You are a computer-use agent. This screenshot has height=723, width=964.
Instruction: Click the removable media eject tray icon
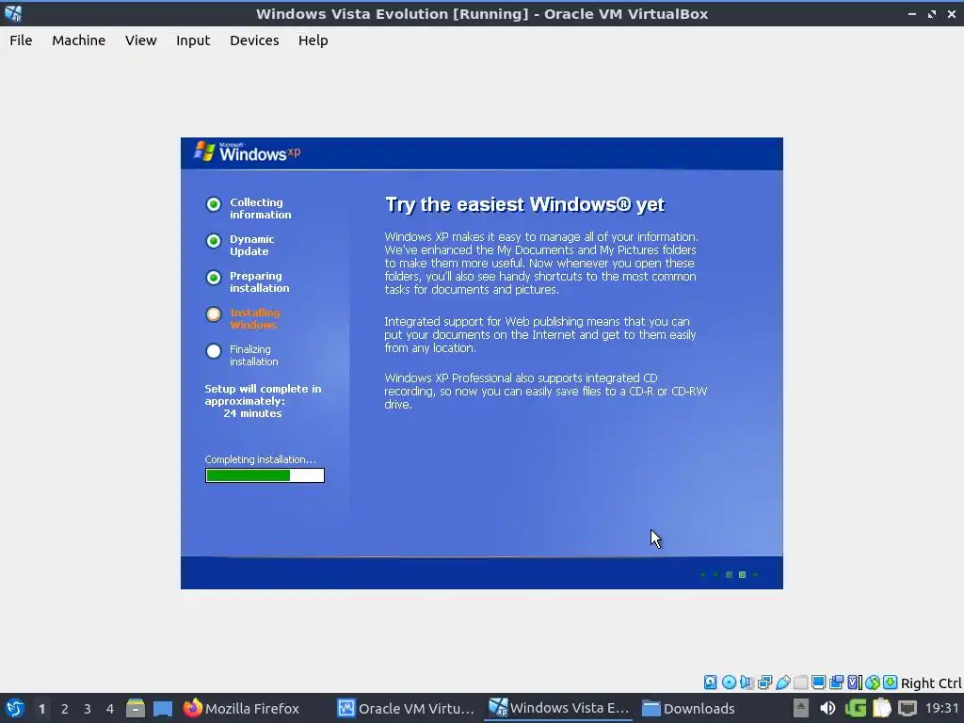pyautogui.click(x=800, y=708)
